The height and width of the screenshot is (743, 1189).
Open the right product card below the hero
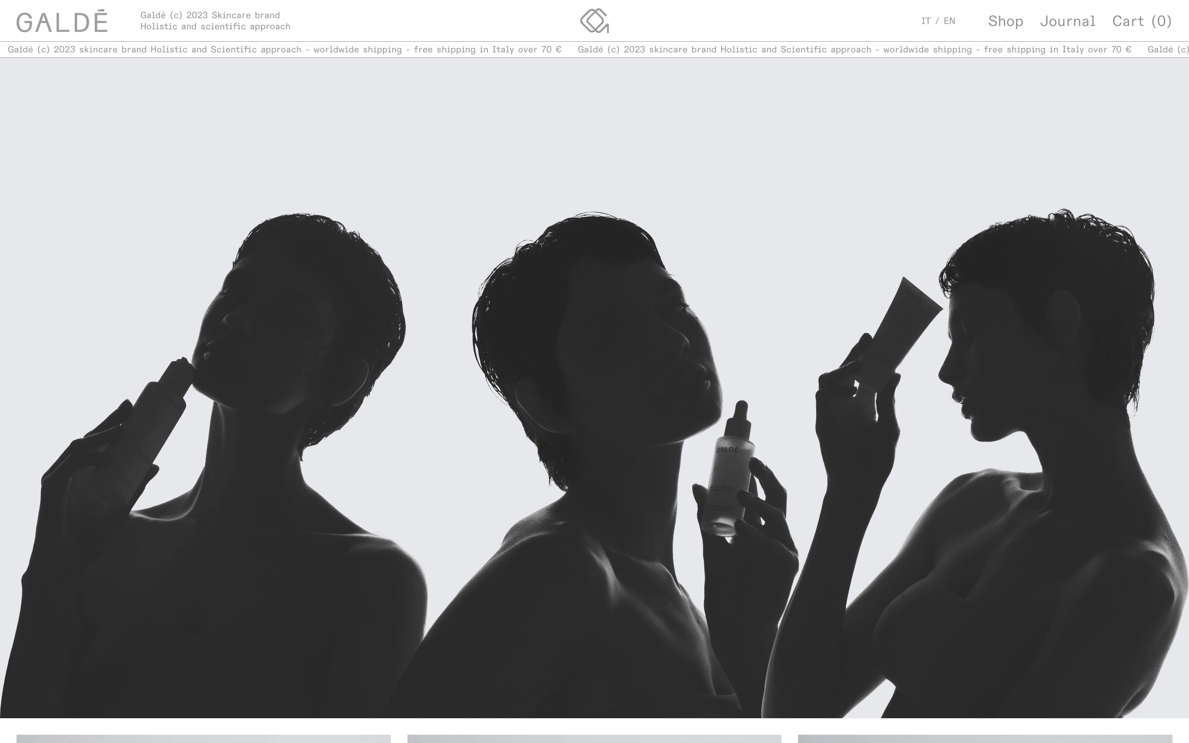click(x=985, y=738)
